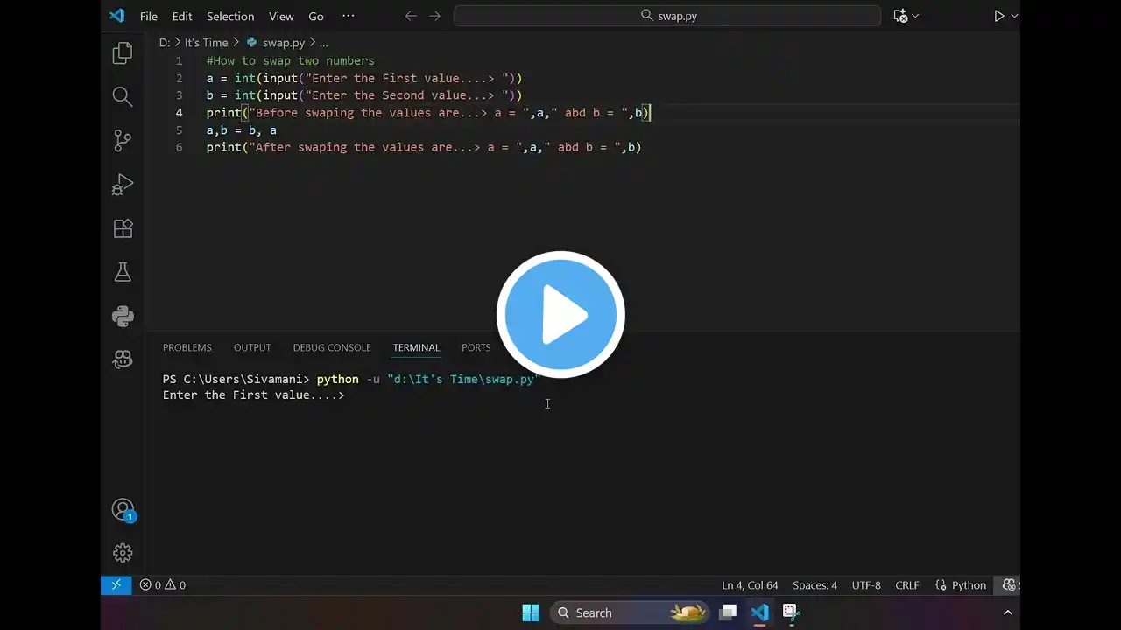
Task: Expand the Run file dropdown arrow
Action: coord(1014,16)
